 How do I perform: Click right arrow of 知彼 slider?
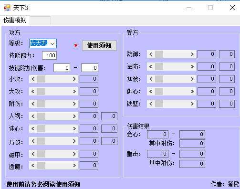192,79
